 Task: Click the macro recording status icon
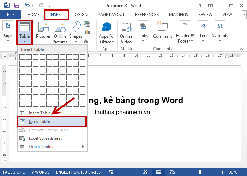tap(111, 172)
